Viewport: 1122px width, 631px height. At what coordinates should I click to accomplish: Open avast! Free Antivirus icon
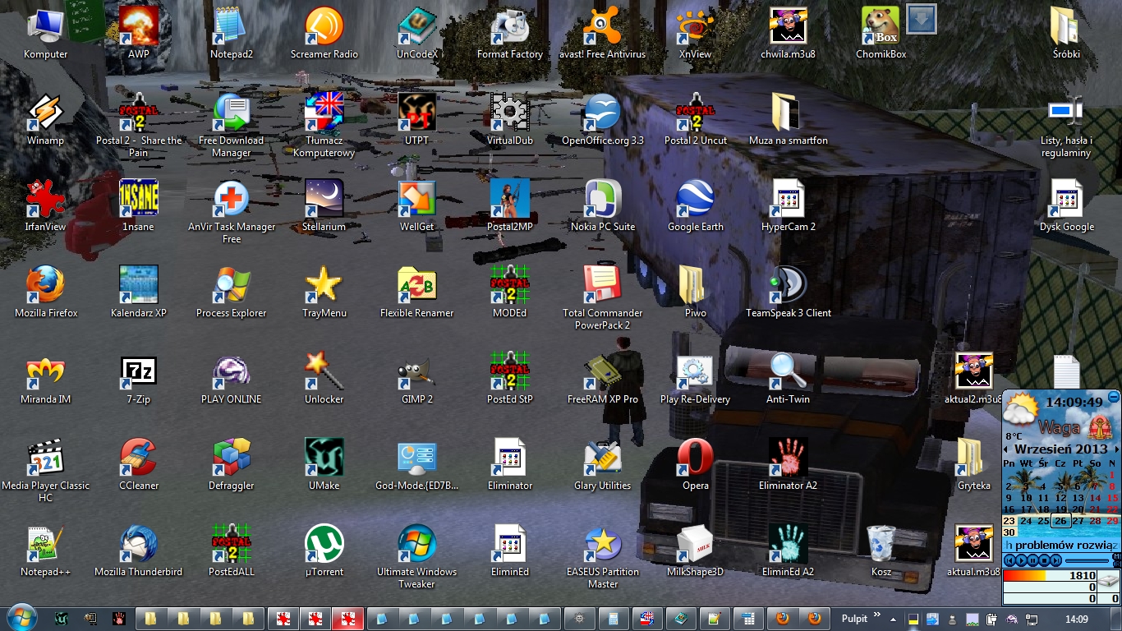[602, 33]
